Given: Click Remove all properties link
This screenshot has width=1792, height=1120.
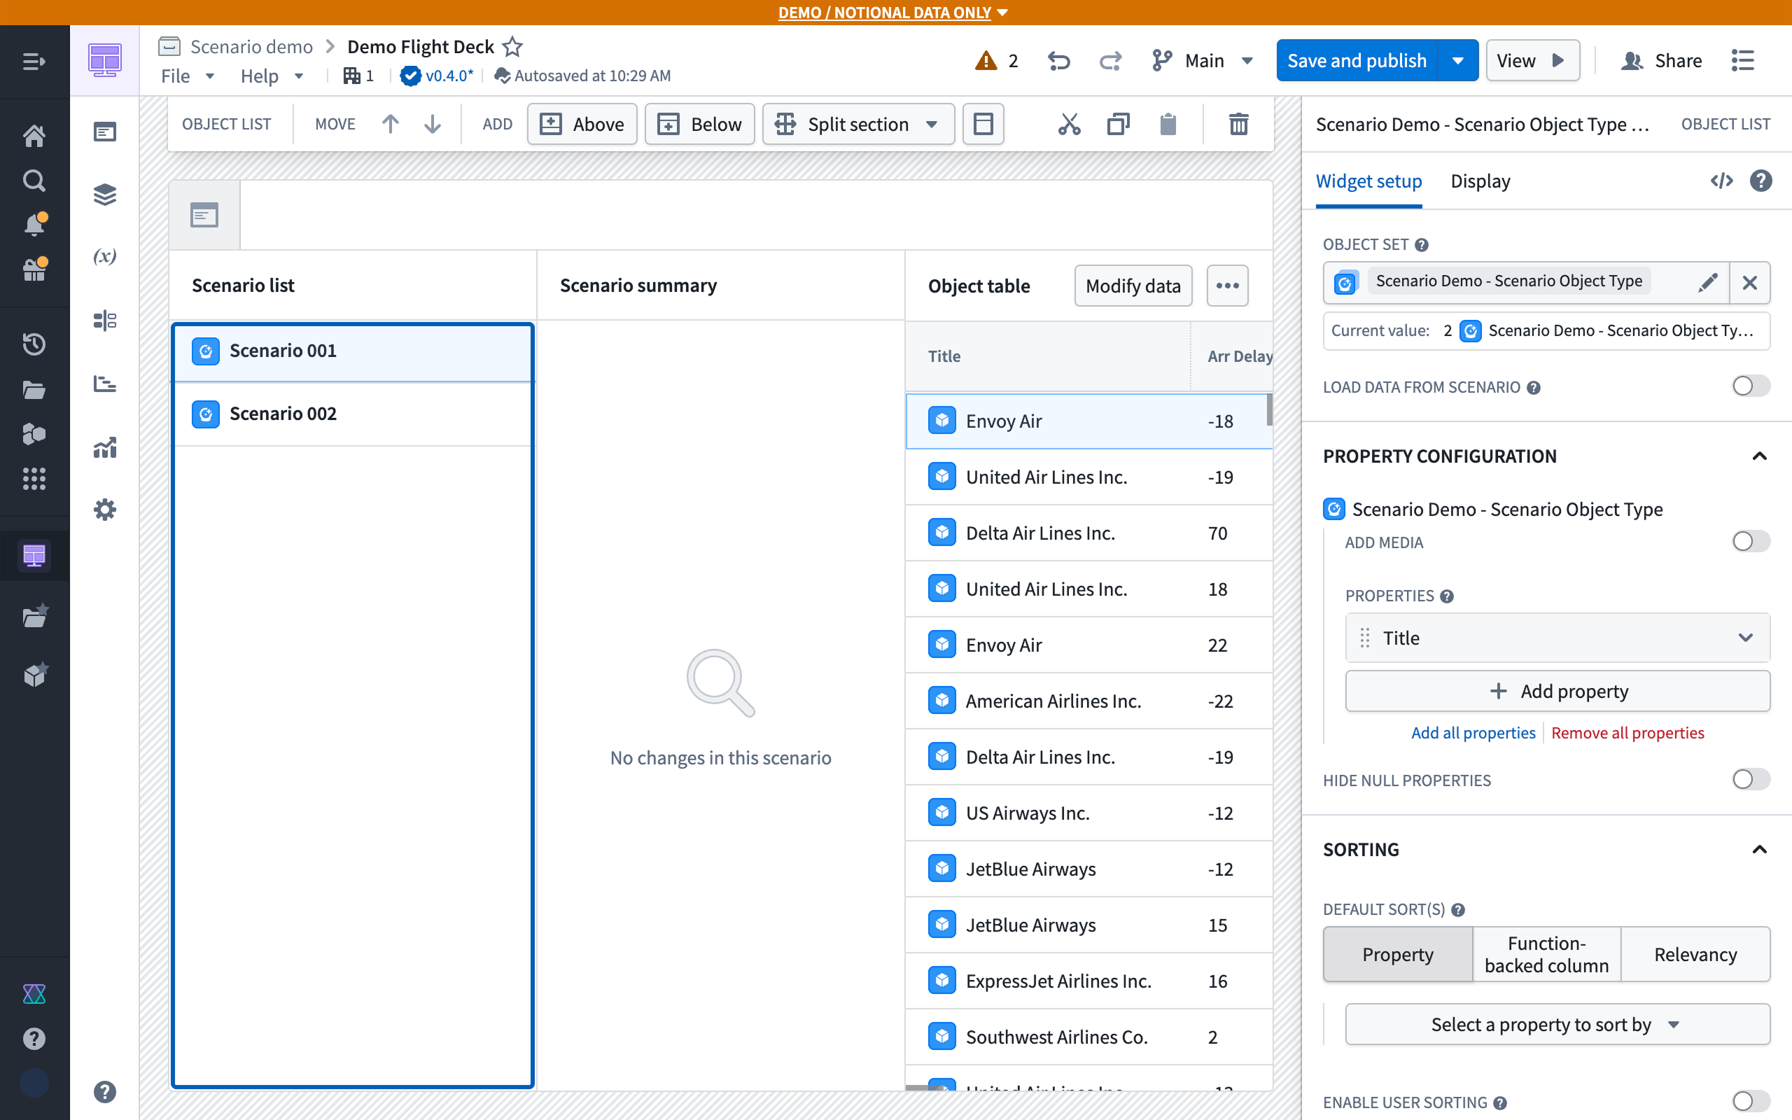Looking at the screenshot, I should point(1627,733).
